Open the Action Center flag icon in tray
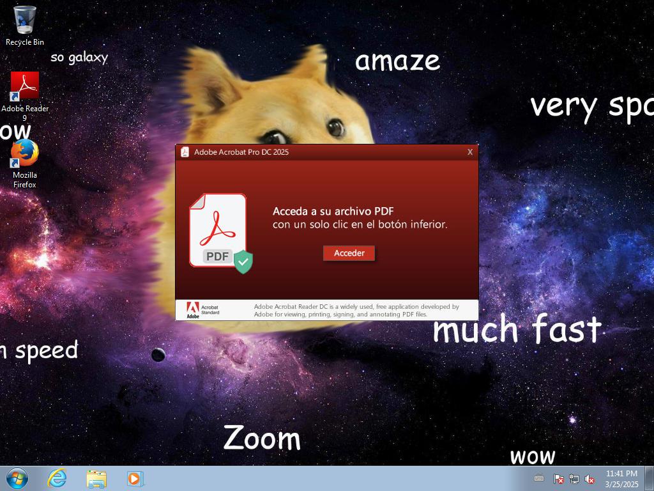Viewport: 654px width, 491px height. click(x=558, y=479)
